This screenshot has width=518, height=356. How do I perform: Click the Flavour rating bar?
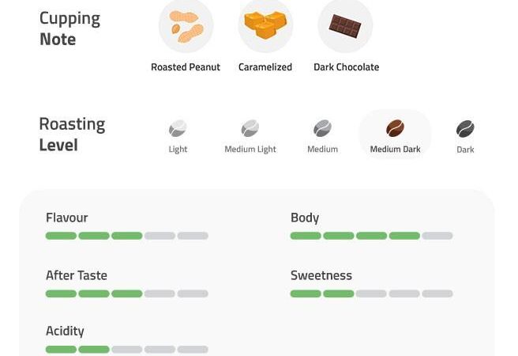(126, 236)
